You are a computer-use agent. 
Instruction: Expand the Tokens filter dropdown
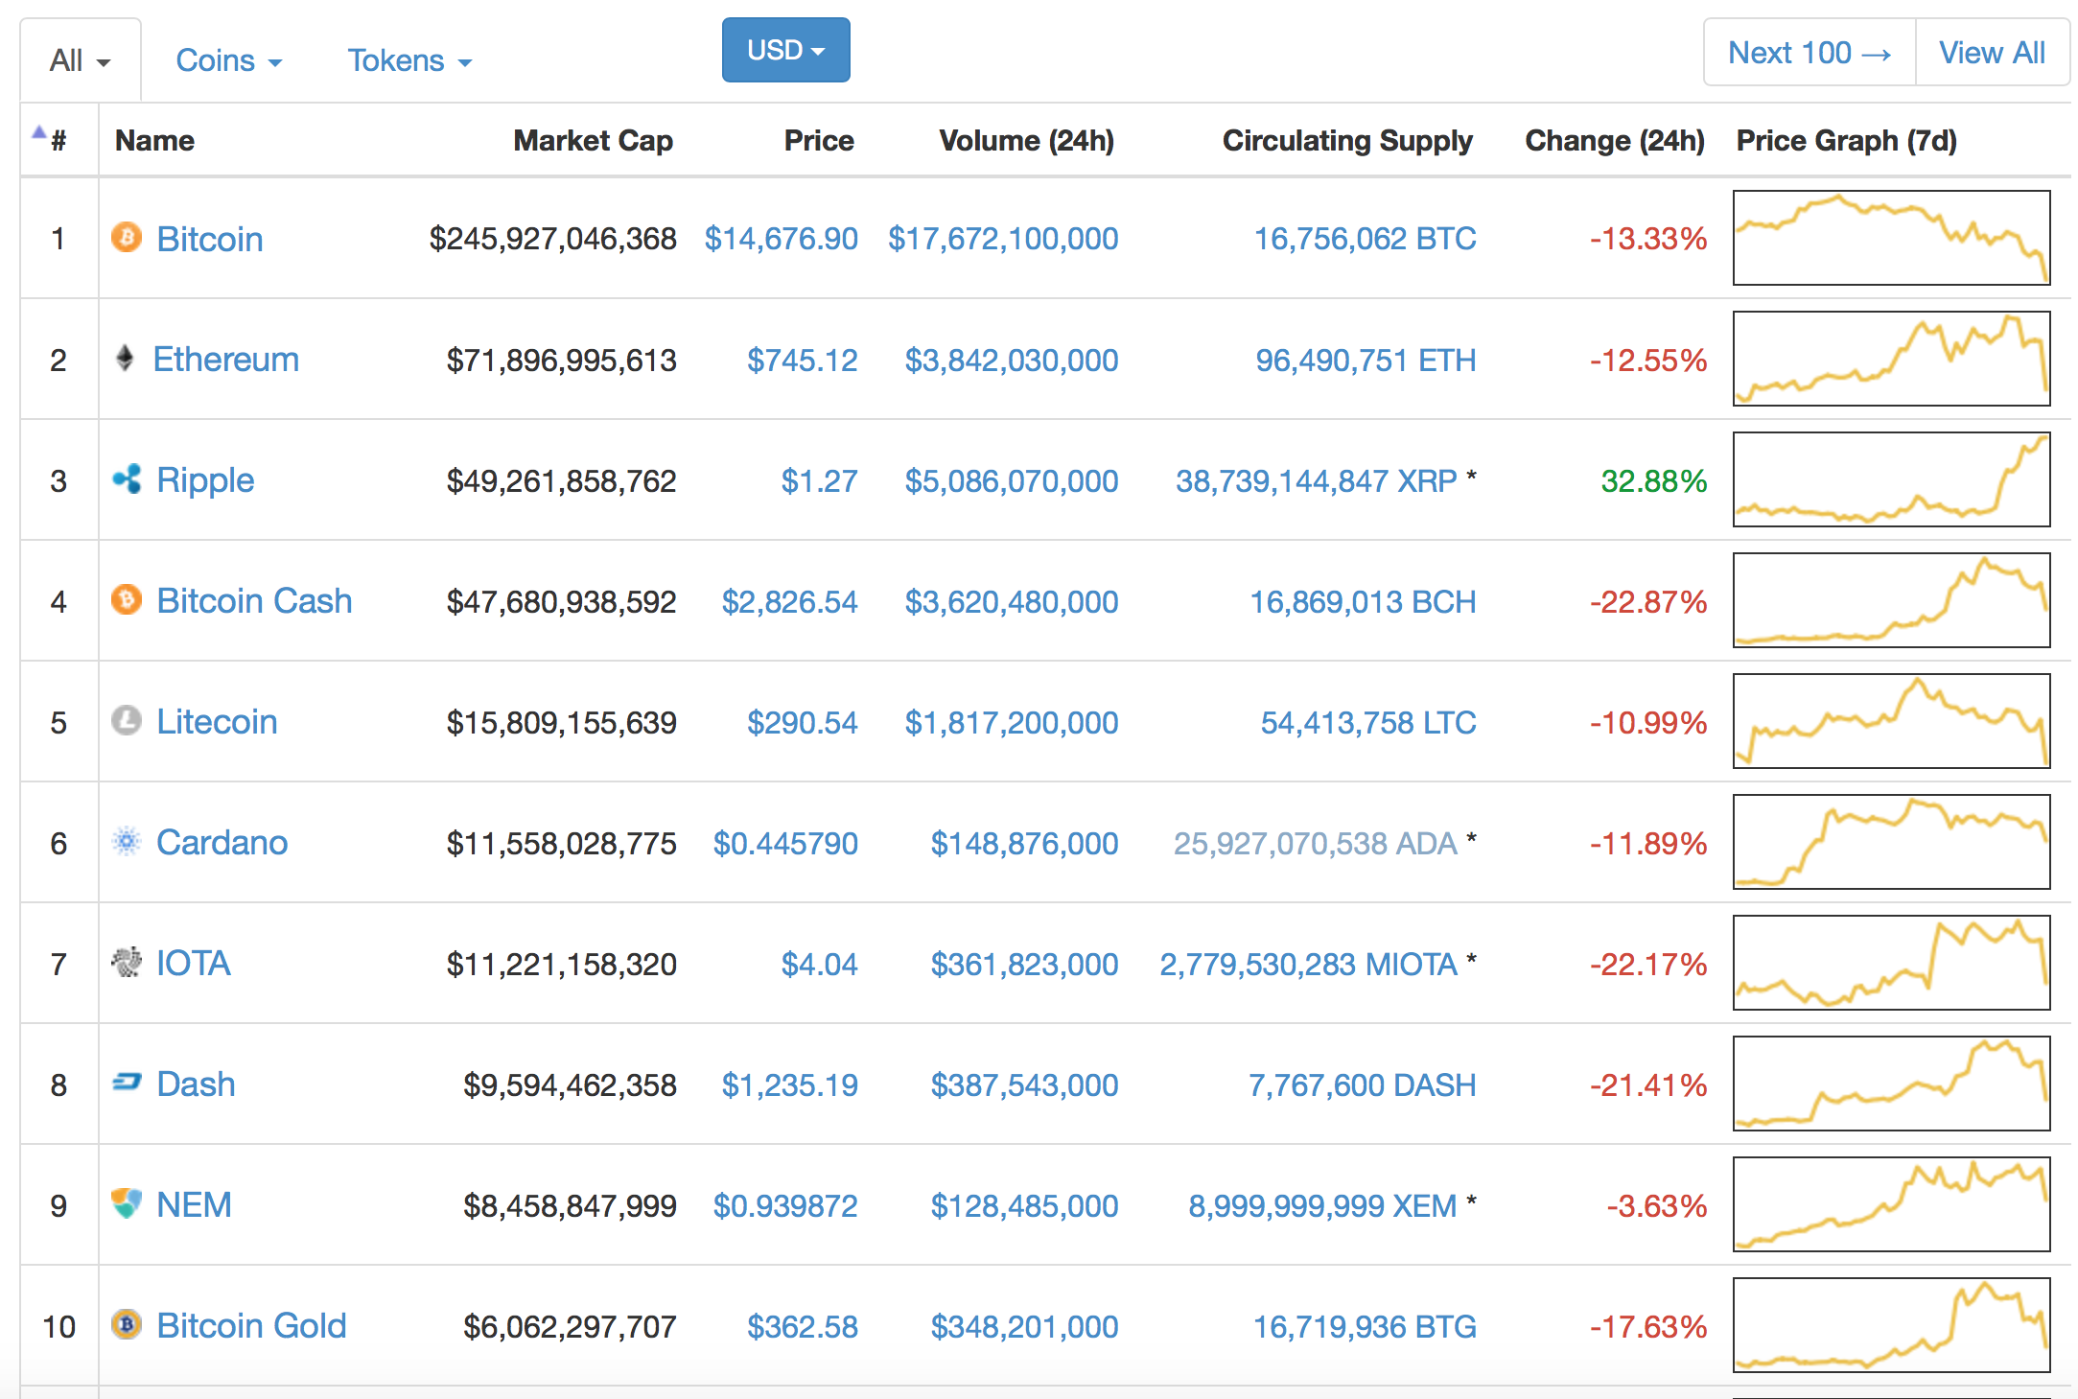pos(409,60)
